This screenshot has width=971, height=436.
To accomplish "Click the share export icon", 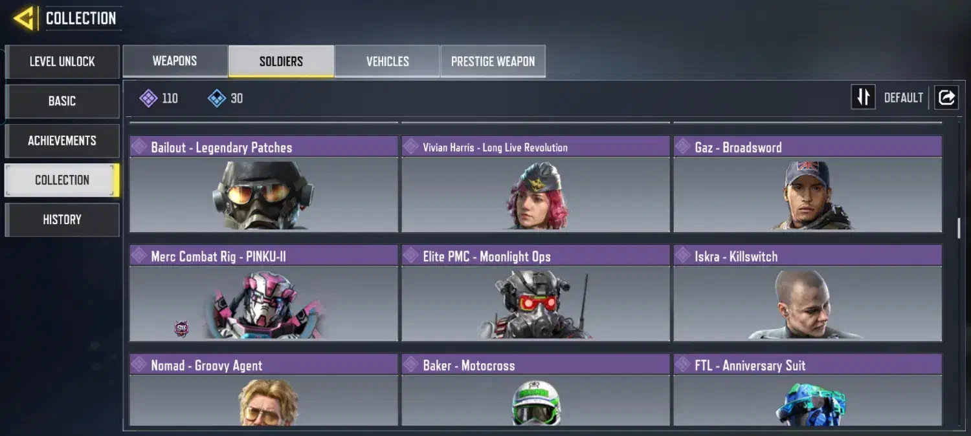I will click(x=946, y=98).
